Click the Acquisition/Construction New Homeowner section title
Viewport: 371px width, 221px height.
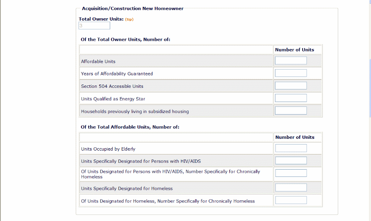[132, 8]
